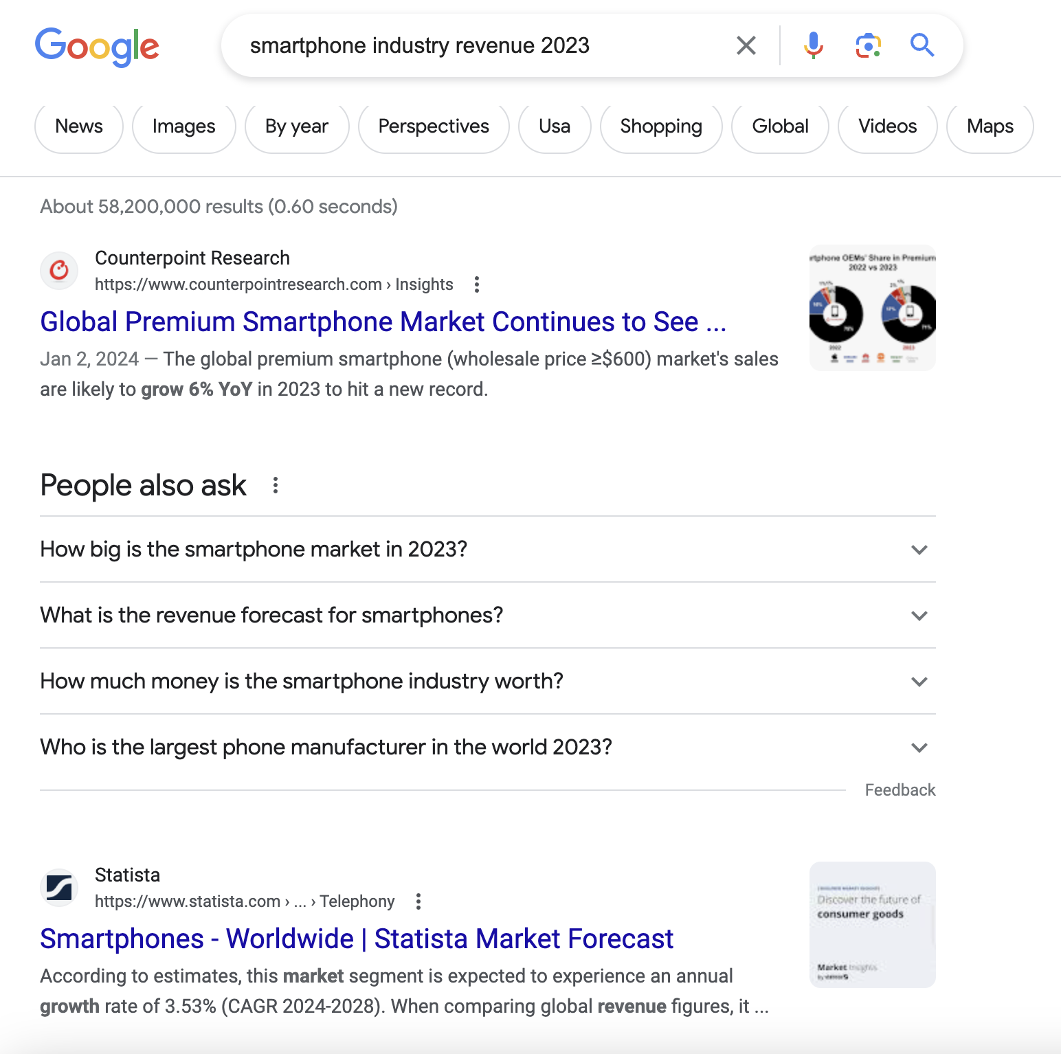
Task: Enable the By year filter
Action: coord(297,126)
